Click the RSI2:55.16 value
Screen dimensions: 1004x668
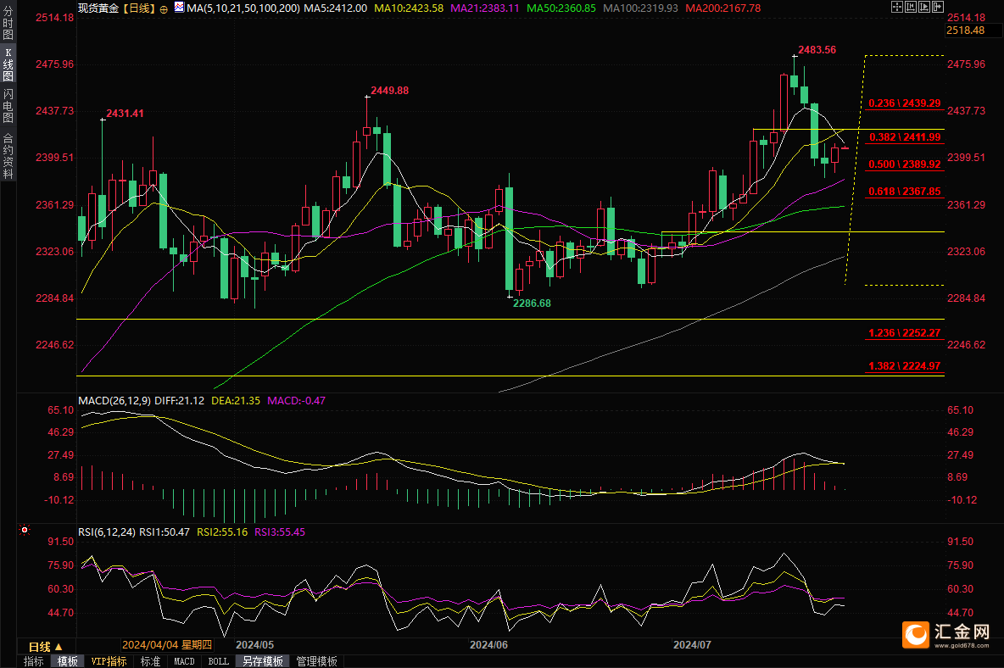pyautogui.click(x=222, y=532)
